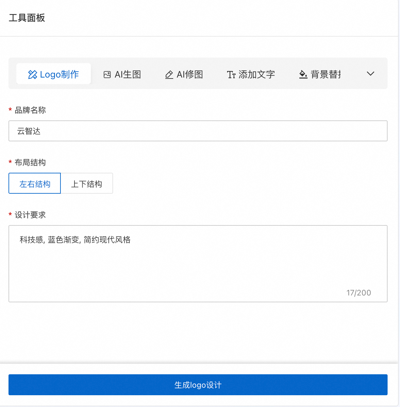Viewport: 400px width, 407px height.
Task: Select the 左右结构 layout option
Action: pyautogui.click(x=35, y=183)
